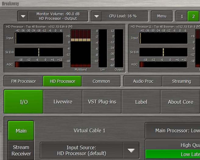Click the HD Processor LL Input meter

tap(164, 38)
